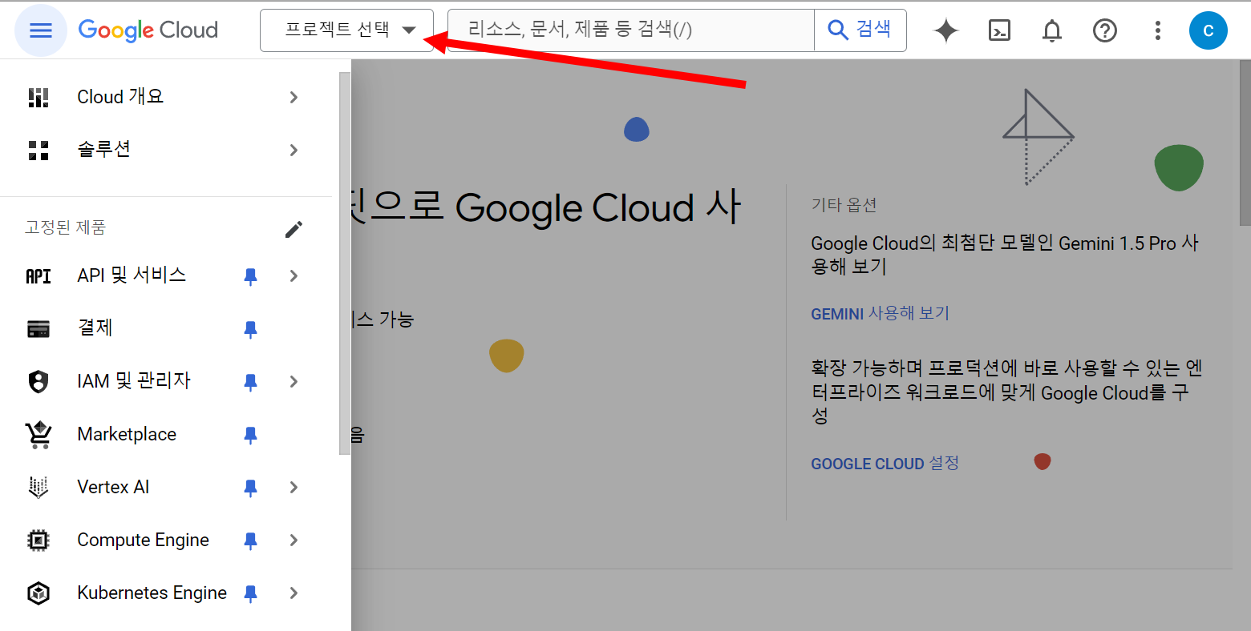1251x631 pixels.
Task: Click the Google Cloud logo
Action: [x=148, y=30]
